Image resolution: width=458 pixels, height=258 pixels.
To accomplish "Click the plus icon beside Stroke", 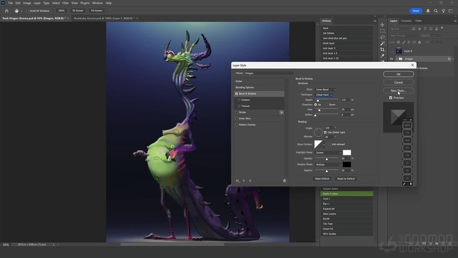I will pos(282,112).
